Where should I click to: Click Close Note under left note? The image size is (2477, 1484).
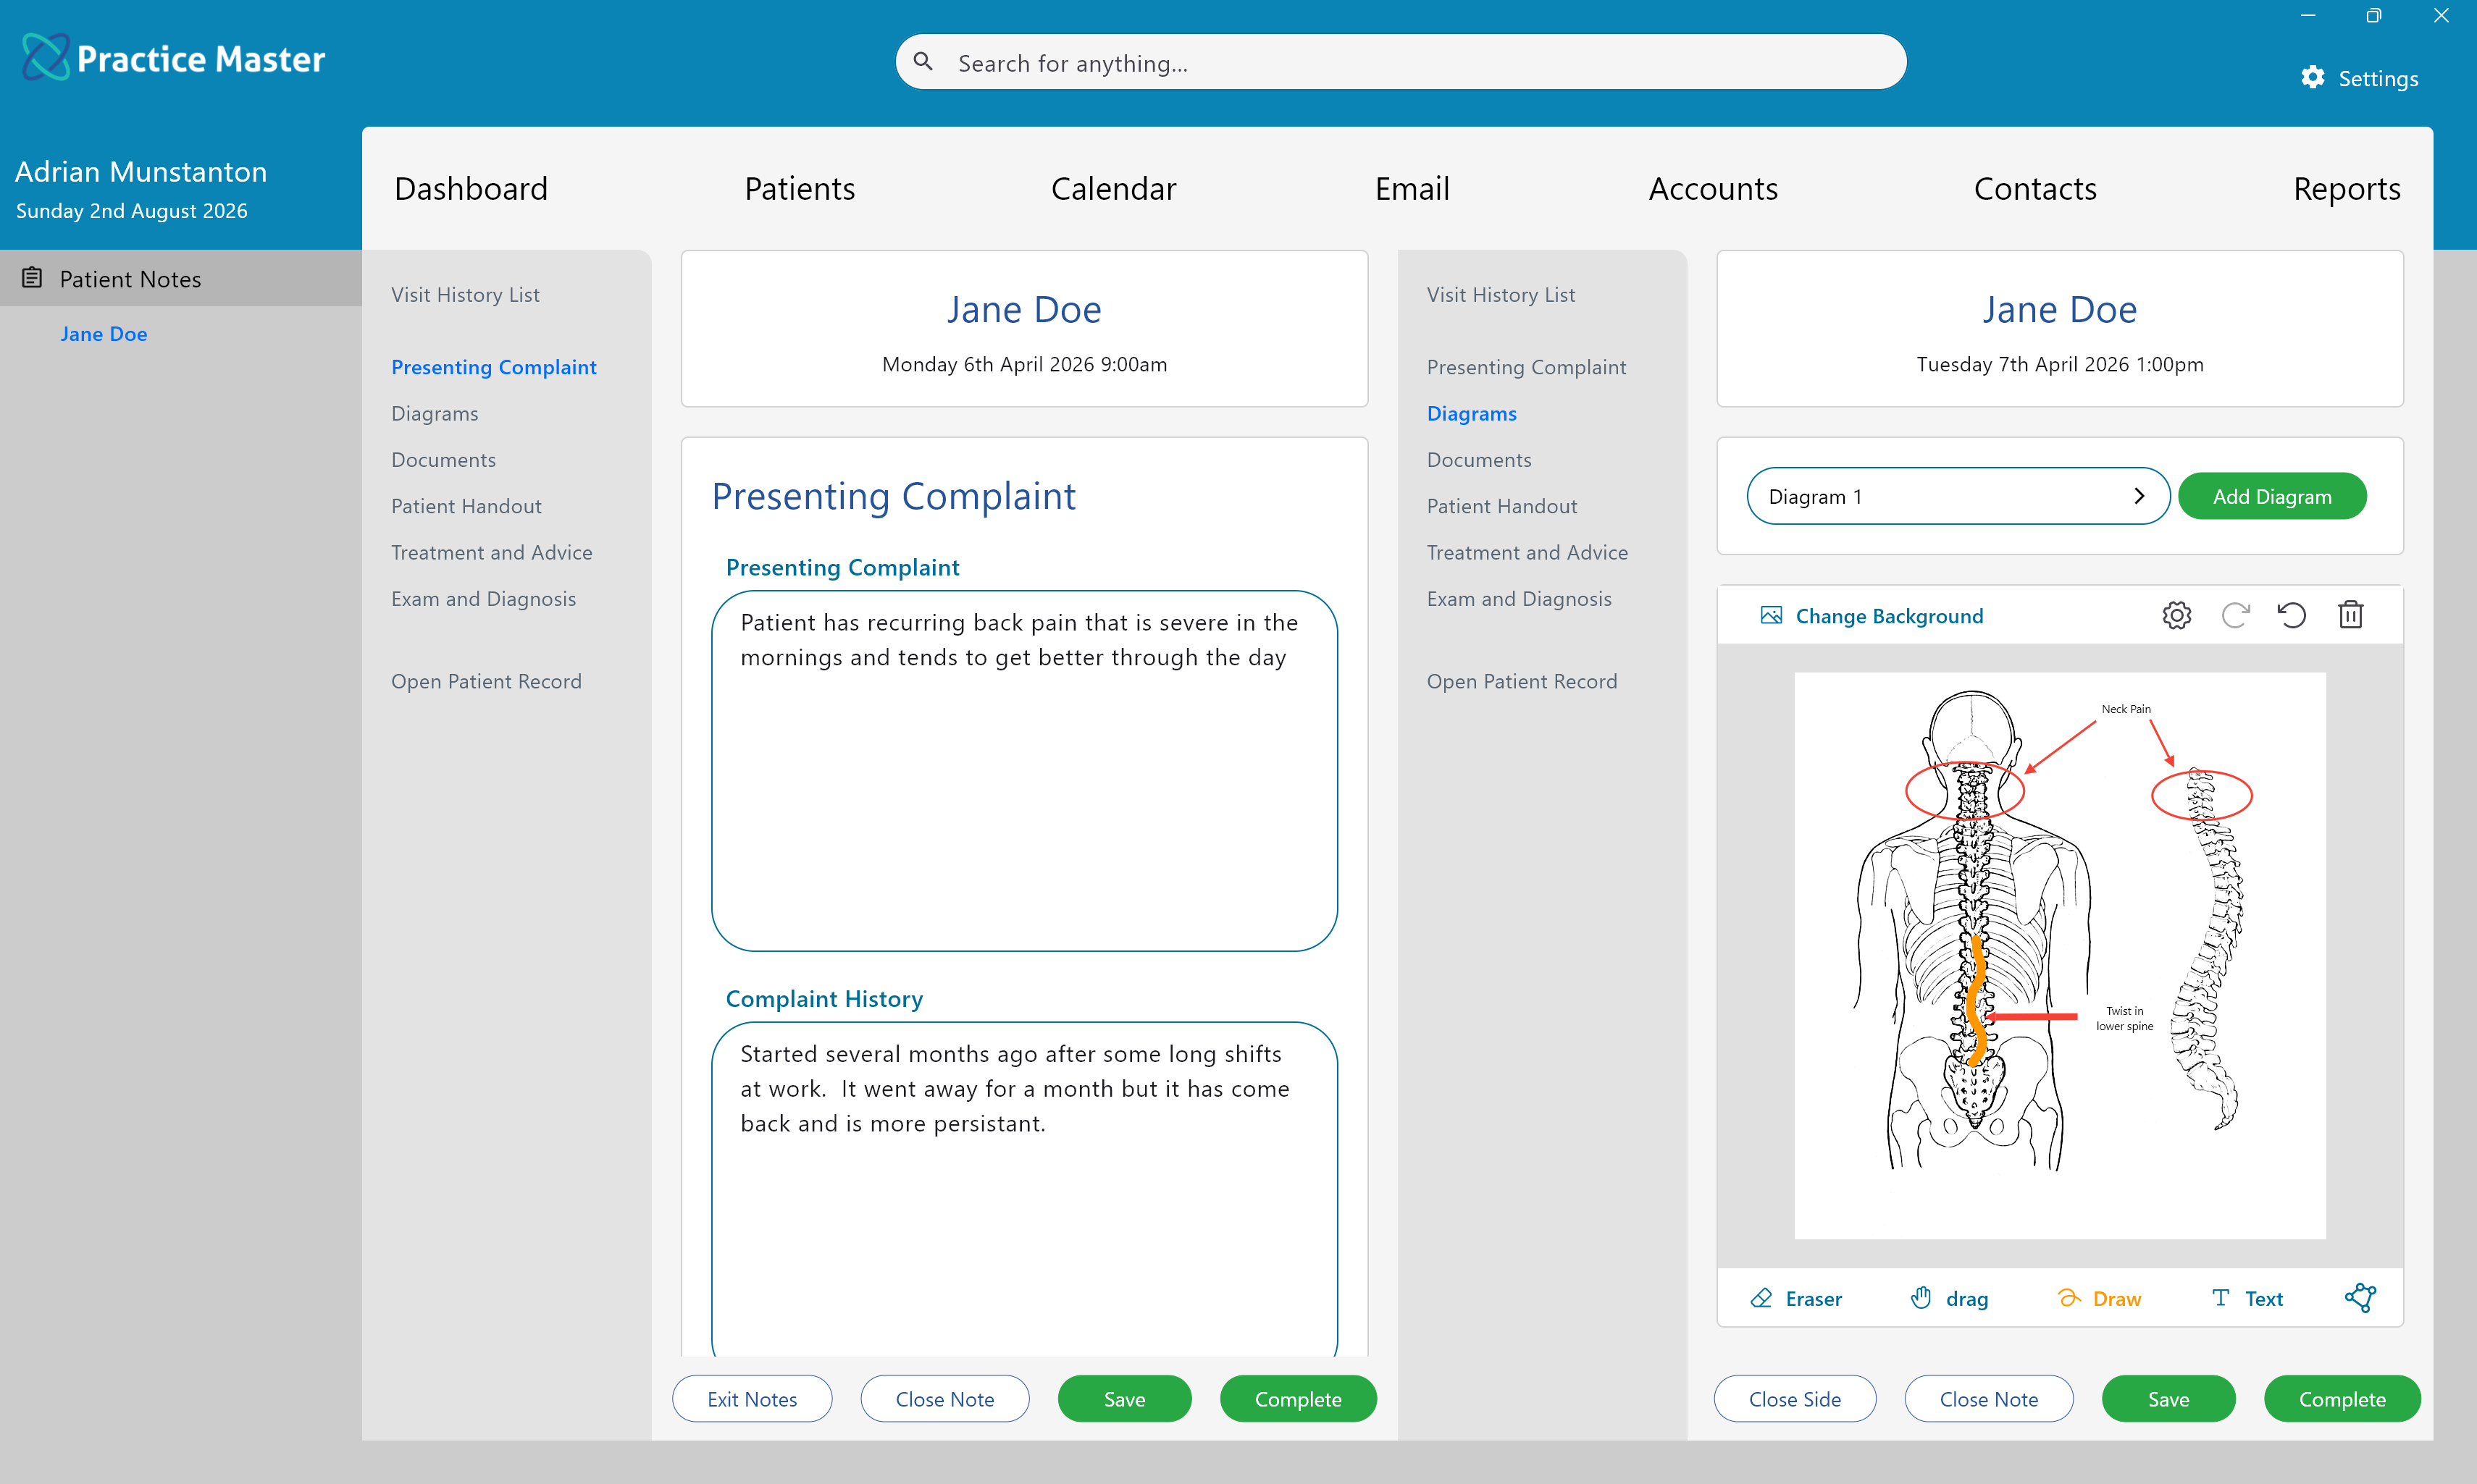[x=944, y=1398]
